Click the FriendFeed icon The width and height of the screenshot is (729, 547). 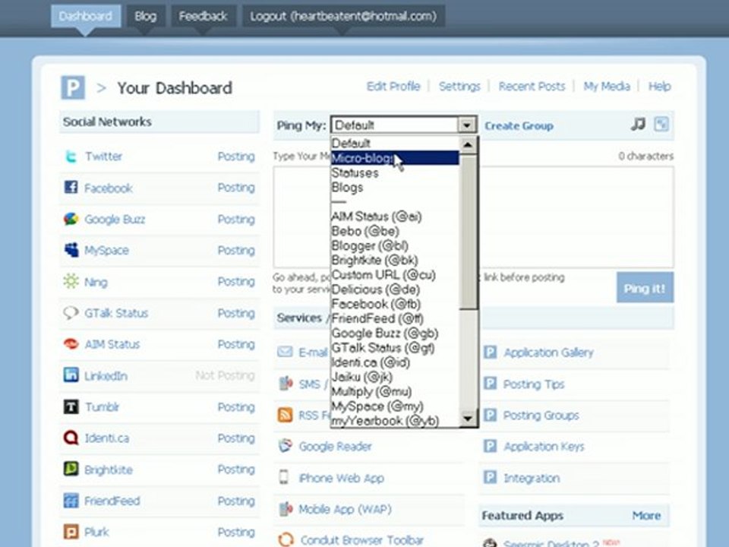pos(71,501)
